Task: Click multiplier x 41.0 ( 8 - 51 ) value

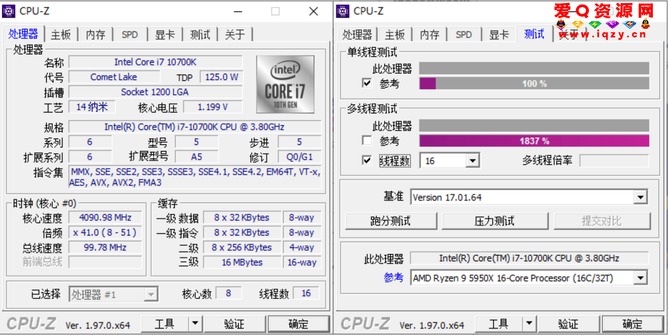Action: pyautogui.click(x=105, y=232)
